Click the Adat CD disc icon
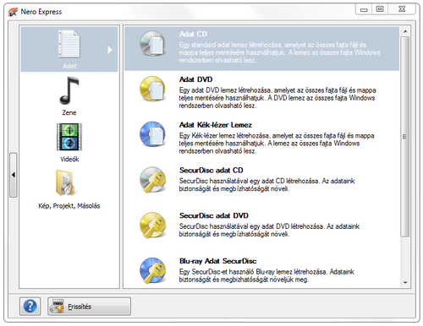Screen dimensions: 423x326 [152, 44]
